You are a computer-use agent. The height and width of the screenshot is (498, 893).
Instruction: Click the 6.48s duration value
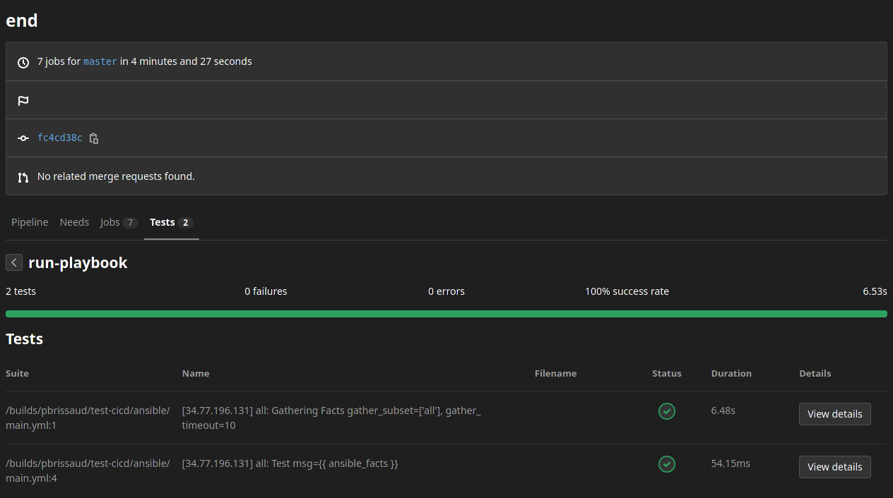pyautogui.click(x=723, y=410)
